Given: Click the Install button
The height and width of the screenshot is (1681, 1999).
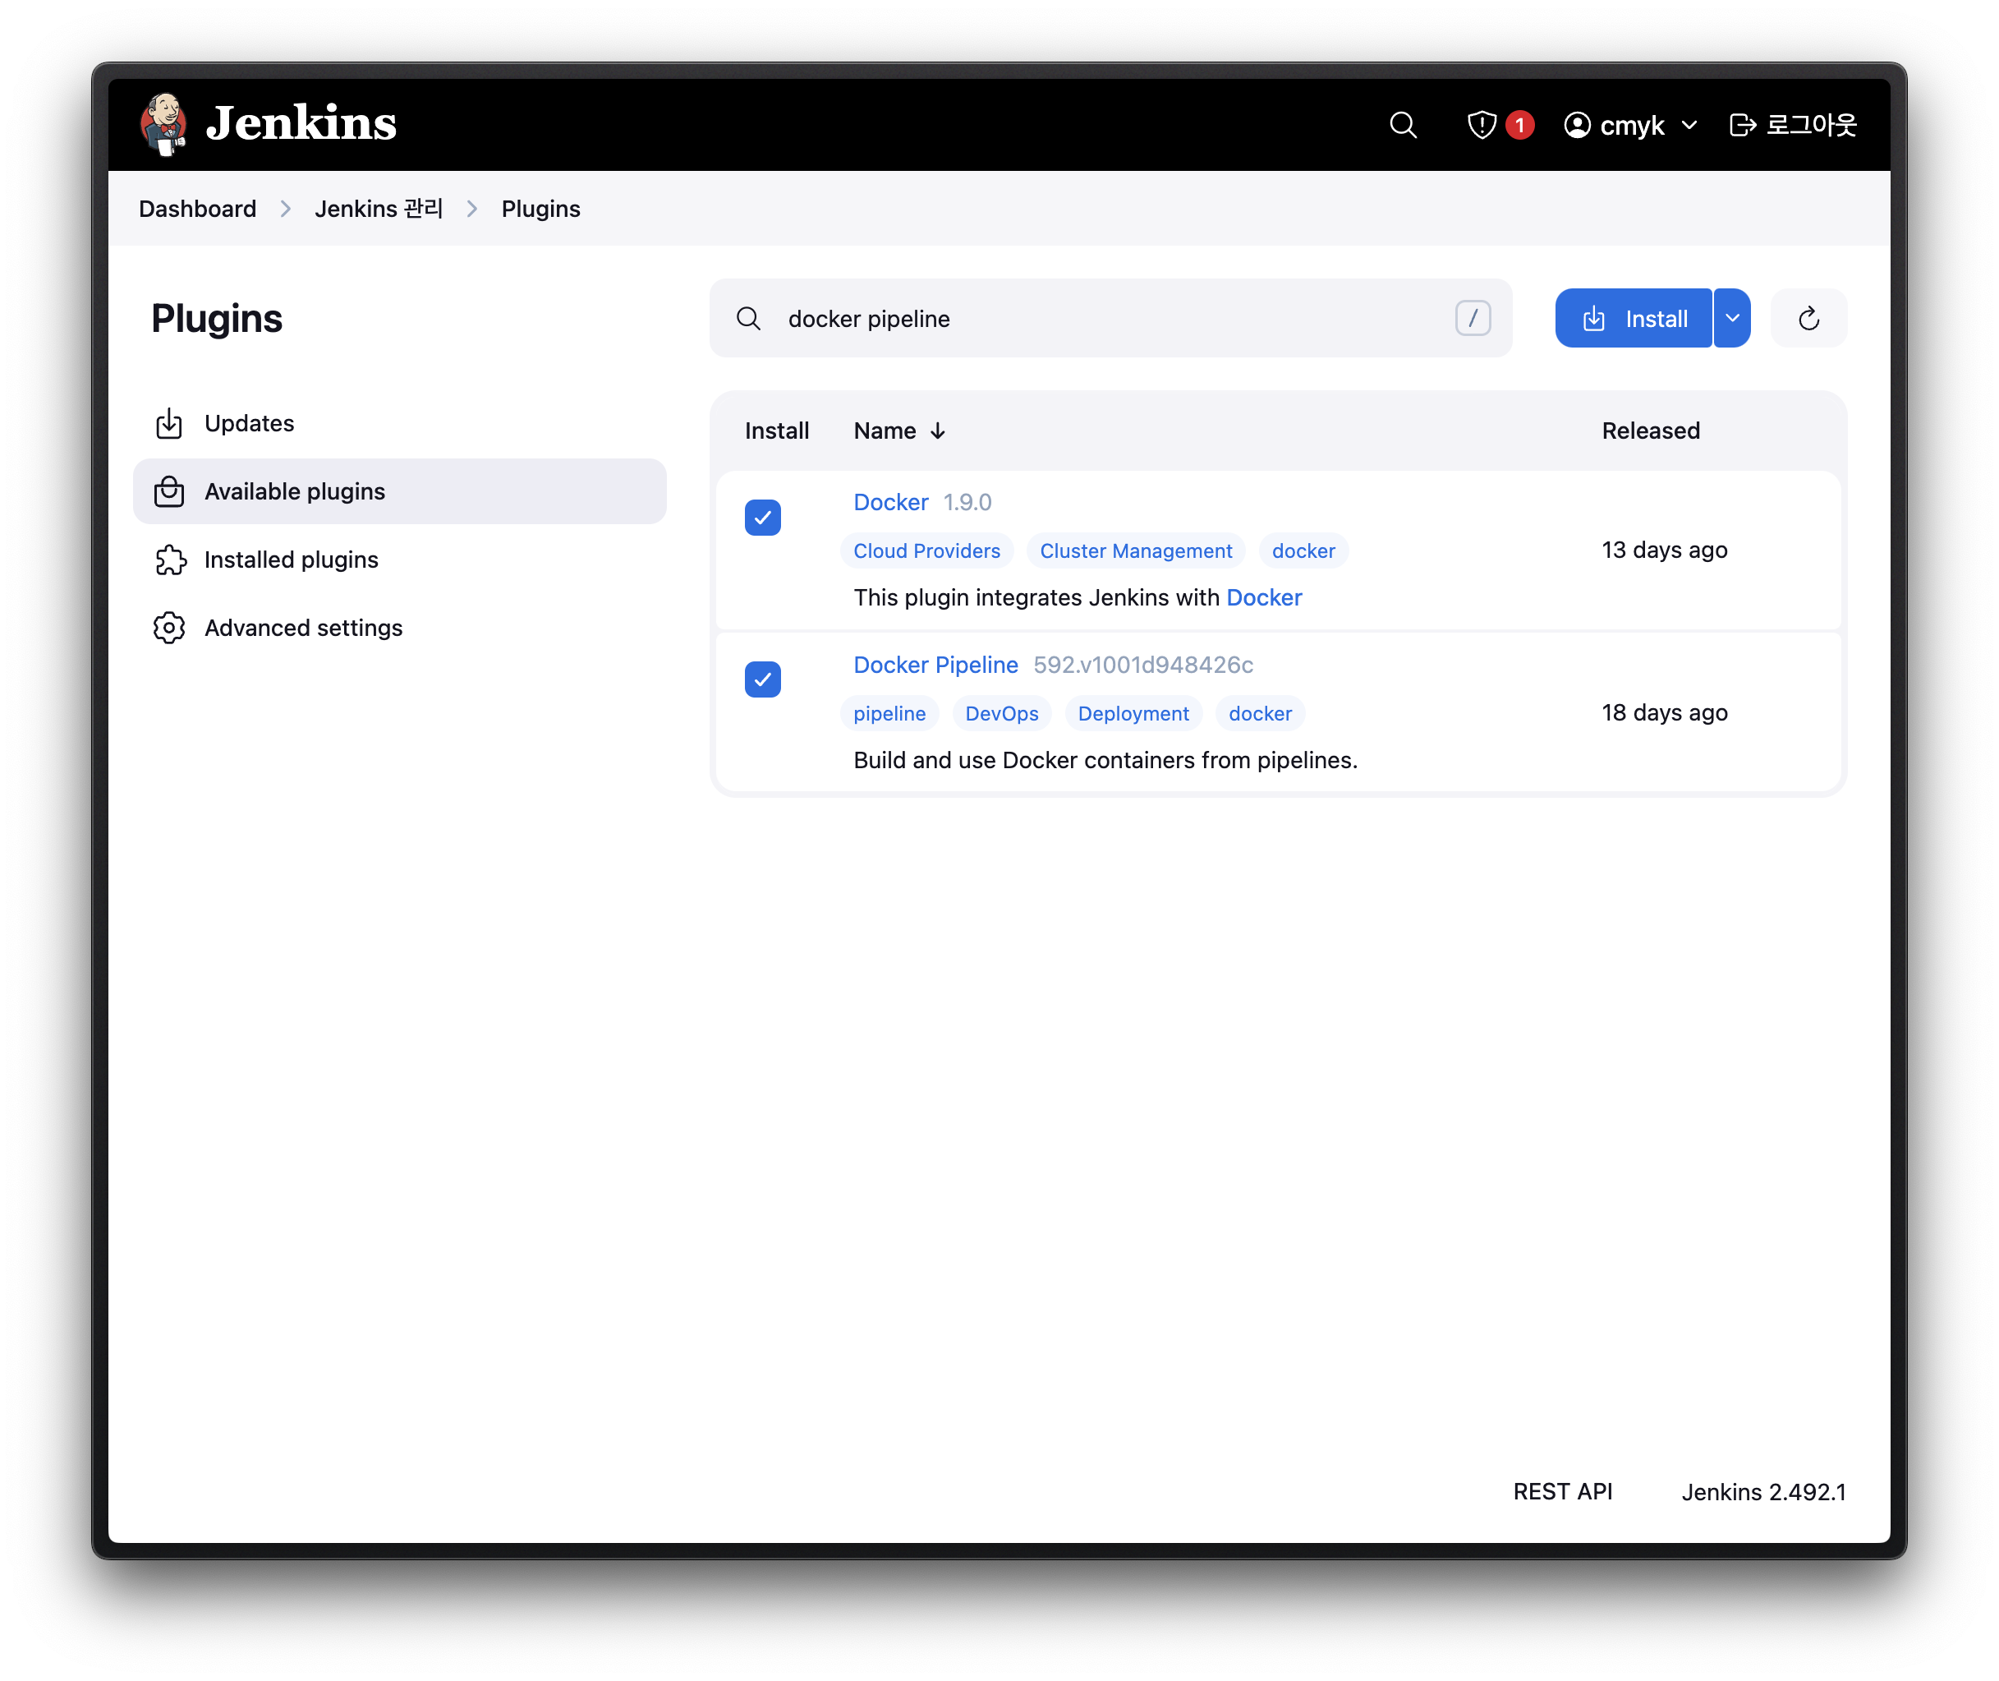Looking at the screenshot, I should click(1634, 318).
